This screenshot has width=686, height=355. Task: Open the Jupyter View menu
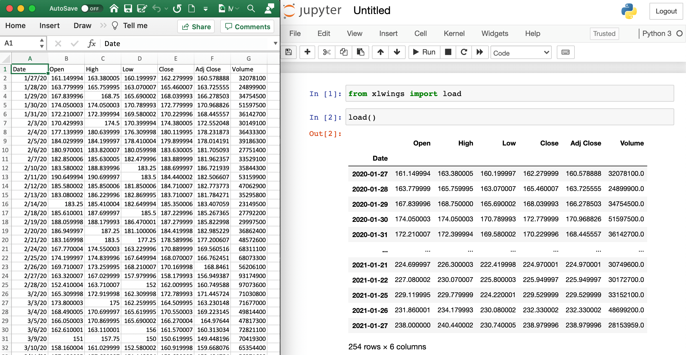[355, 33]
